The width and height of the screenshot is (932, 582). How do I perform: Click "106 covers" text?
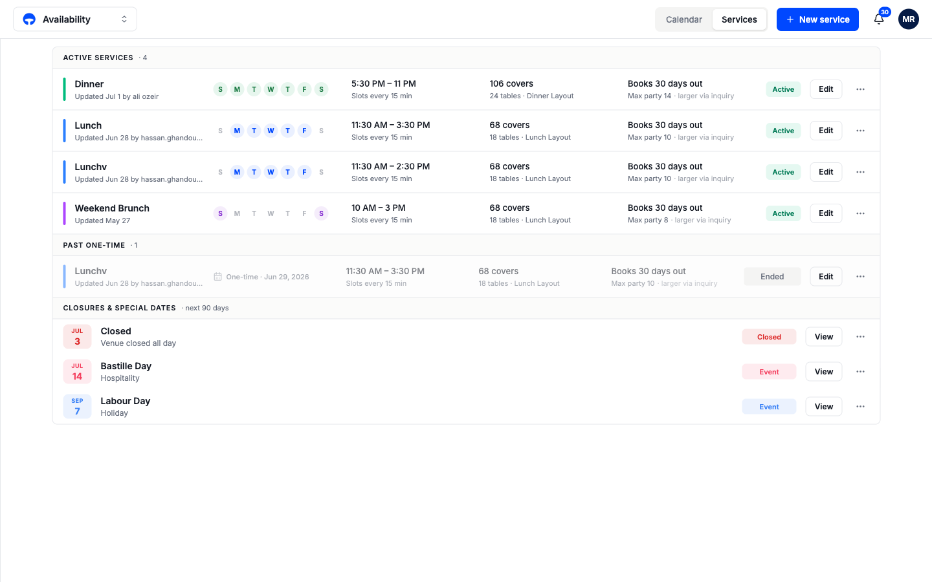point(511,83)
